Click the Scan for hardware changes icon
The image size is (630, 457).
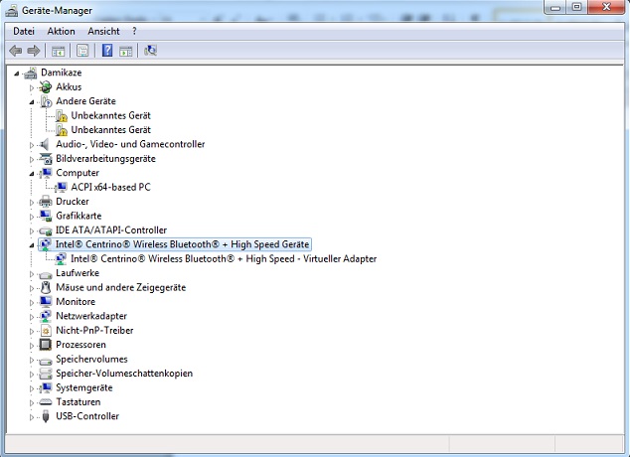150,51
